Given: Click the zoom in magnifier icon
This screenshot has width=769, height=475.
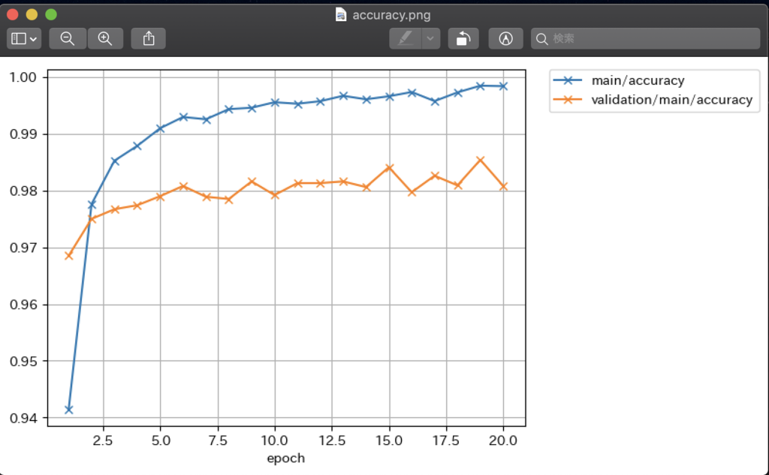Looking at the screenshot, I should (x=105, y=39).
